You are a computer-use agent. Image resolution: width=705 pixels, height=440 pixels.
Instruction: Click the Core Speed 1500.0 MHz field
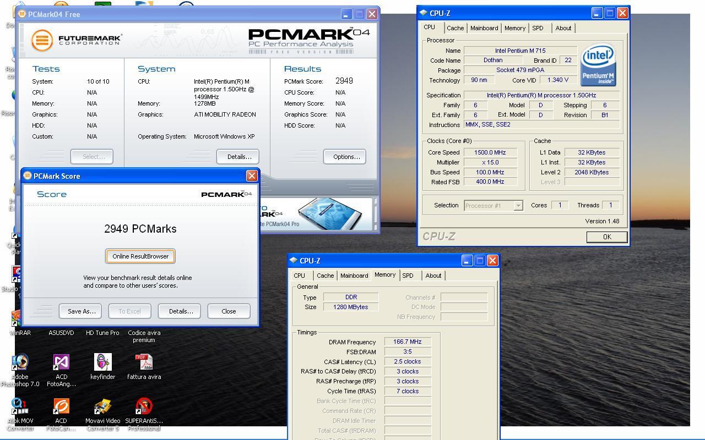tap(490, 152)
